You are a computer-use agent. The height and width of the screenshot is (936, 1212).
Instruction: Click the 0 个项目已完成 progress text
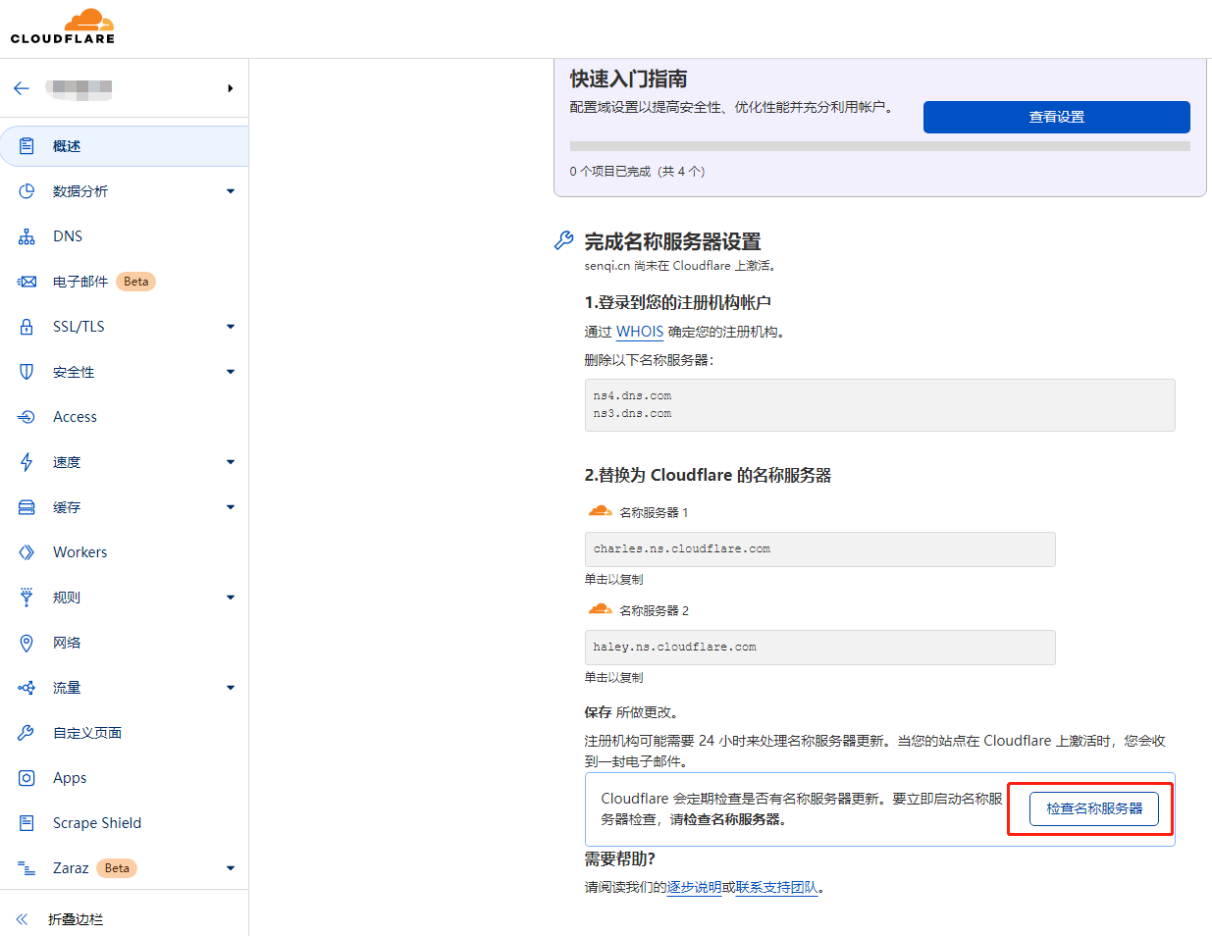click(x=637, y=171)
